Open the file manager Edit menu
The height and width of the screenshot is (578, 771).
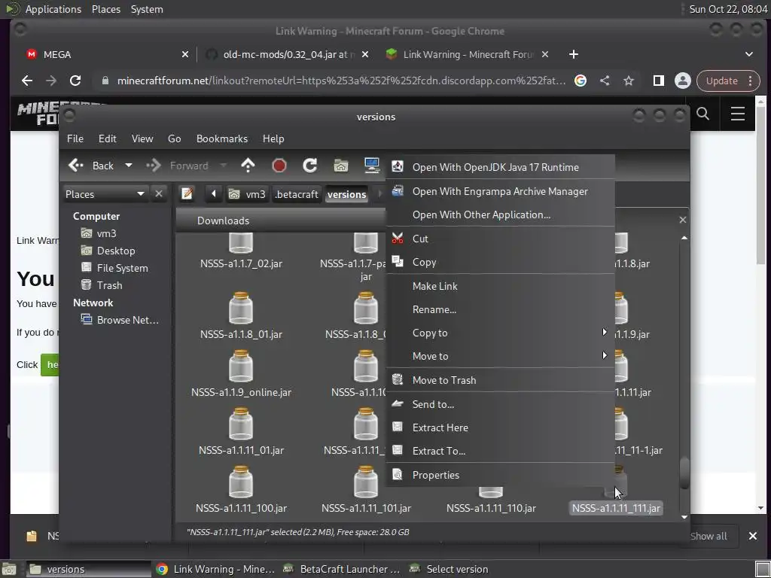click(107, 138)
